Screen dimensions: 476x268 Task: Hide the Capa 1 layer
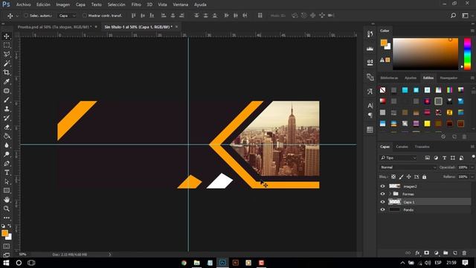point(382,202)
